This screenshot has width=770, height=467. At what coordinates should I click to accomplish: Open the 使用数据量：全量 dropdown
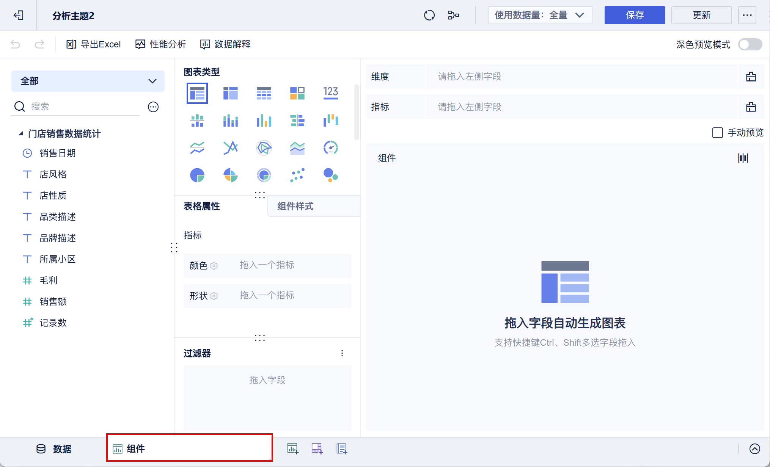click(539, 15)
